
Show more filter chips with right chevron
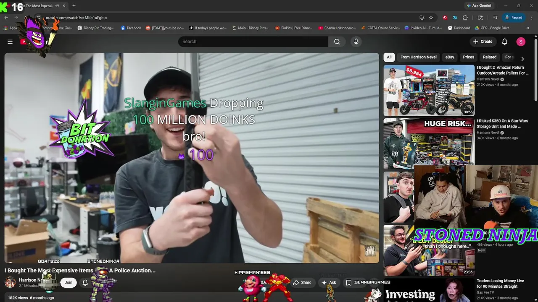pos(522,59)
